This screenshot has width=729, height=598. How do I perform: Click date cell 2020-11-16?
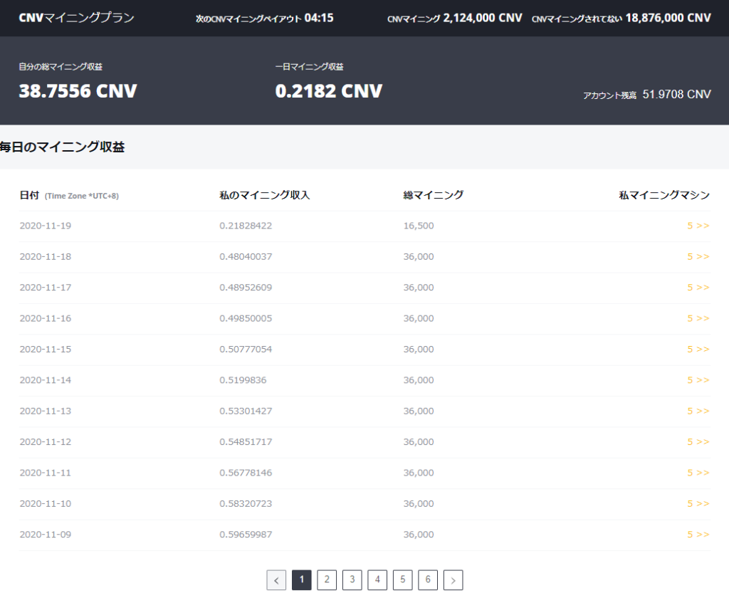tap(46, 318)
